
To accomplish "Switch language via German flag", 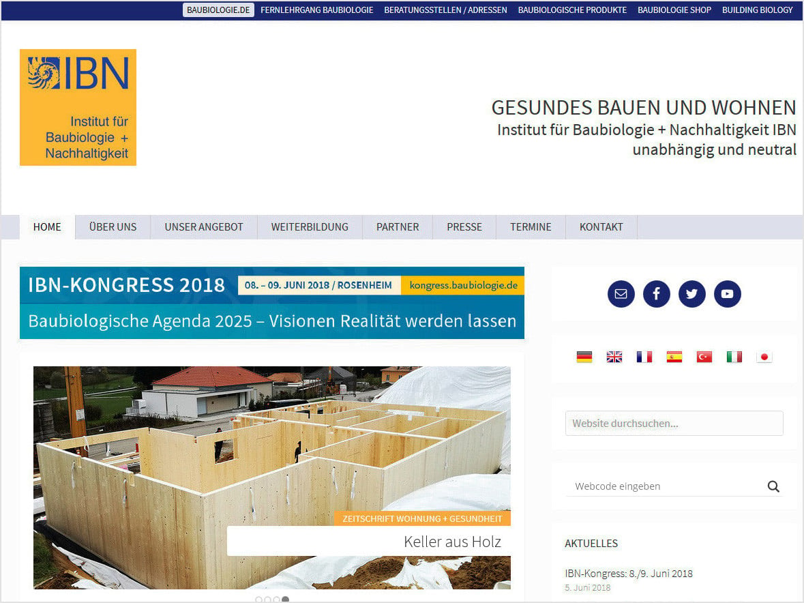I will 584,357.
